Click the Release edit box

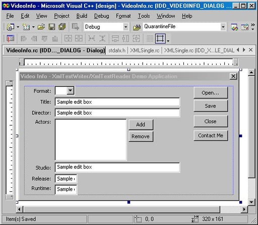click(x=66, y=179)
